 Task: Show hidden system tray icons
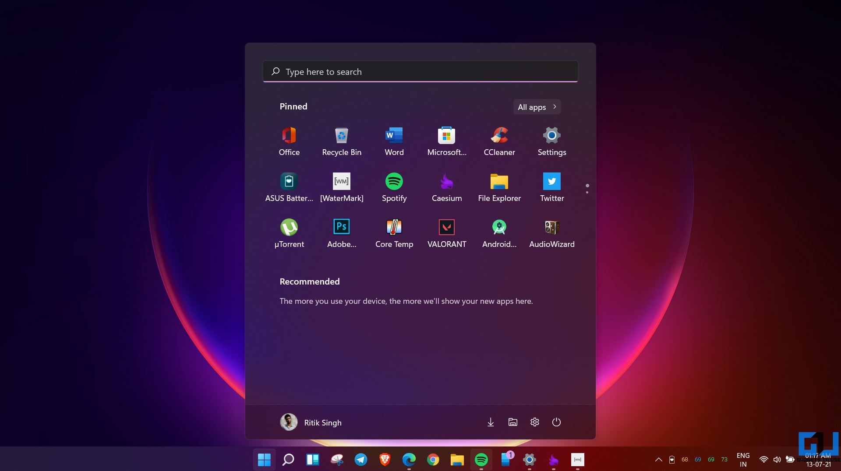coord(658,460)
